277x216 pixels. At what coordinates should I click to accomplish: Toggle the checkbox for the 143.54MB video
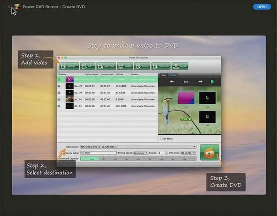(x=59, y=86)
